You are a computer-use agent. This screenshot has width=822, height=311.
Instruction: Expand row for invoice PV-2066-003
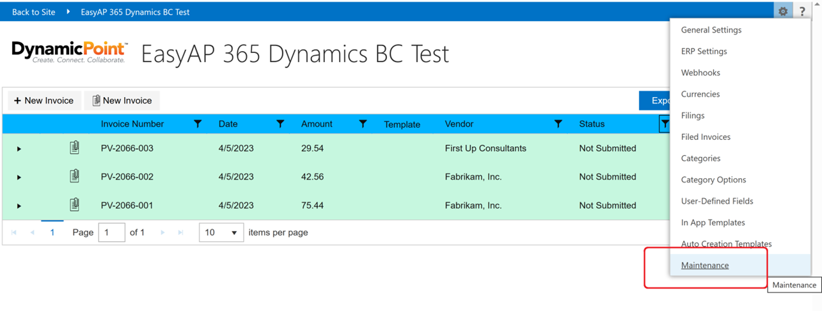coord(19,149)
